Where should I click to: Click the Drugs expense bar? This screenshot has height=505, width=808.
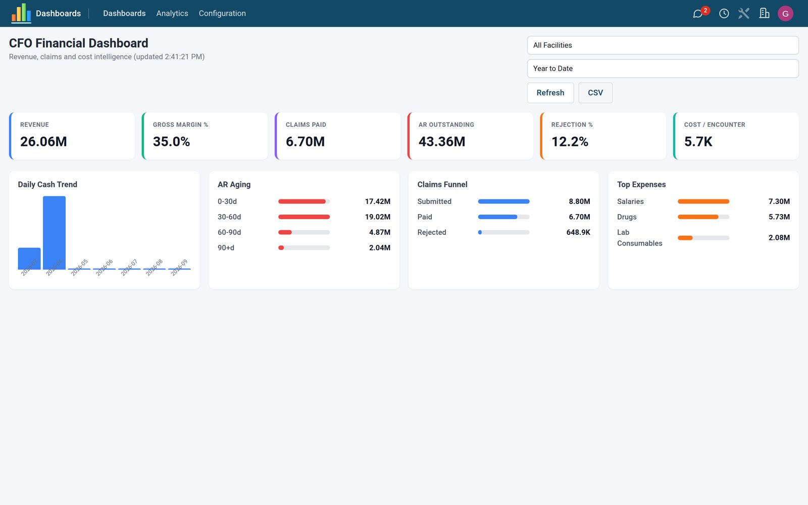[x=703, y=217]
